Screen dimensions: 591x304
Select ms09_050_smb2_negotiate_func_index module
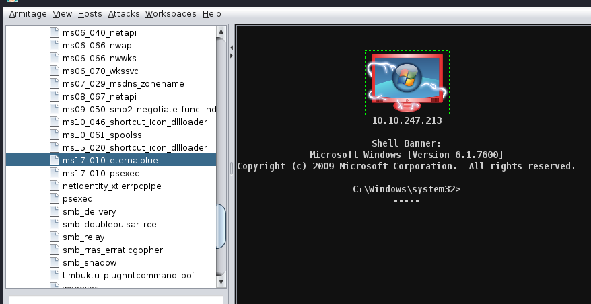pos(139,109)
